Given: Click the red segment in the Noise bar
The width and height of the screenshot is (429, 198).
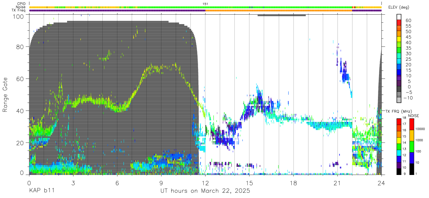Looking at the screenshot, I should tap(353, 7).
